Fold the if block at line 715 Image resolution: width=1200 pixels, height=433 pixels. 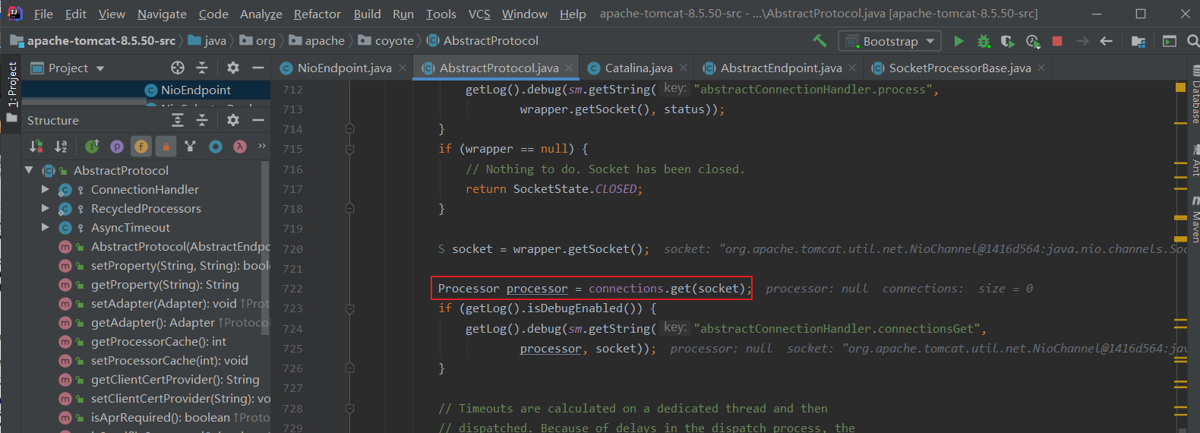click(x=349, y=149)
